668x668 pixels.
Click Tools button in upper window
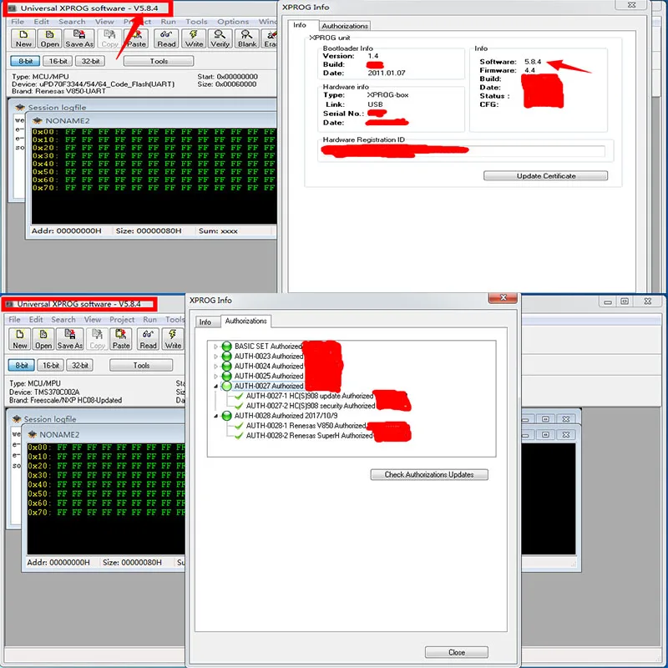pos(159,61)
